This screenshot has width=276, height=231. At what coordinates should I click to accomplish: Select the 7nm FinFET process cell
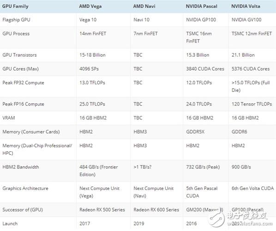coord(145,34)
